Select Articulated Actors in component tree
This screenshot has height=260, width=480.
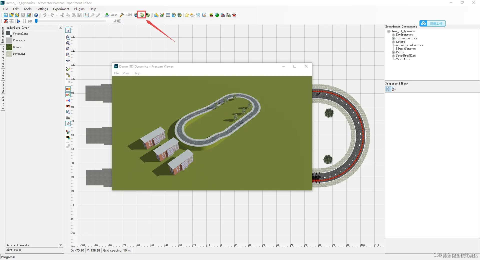pos(409,45)
